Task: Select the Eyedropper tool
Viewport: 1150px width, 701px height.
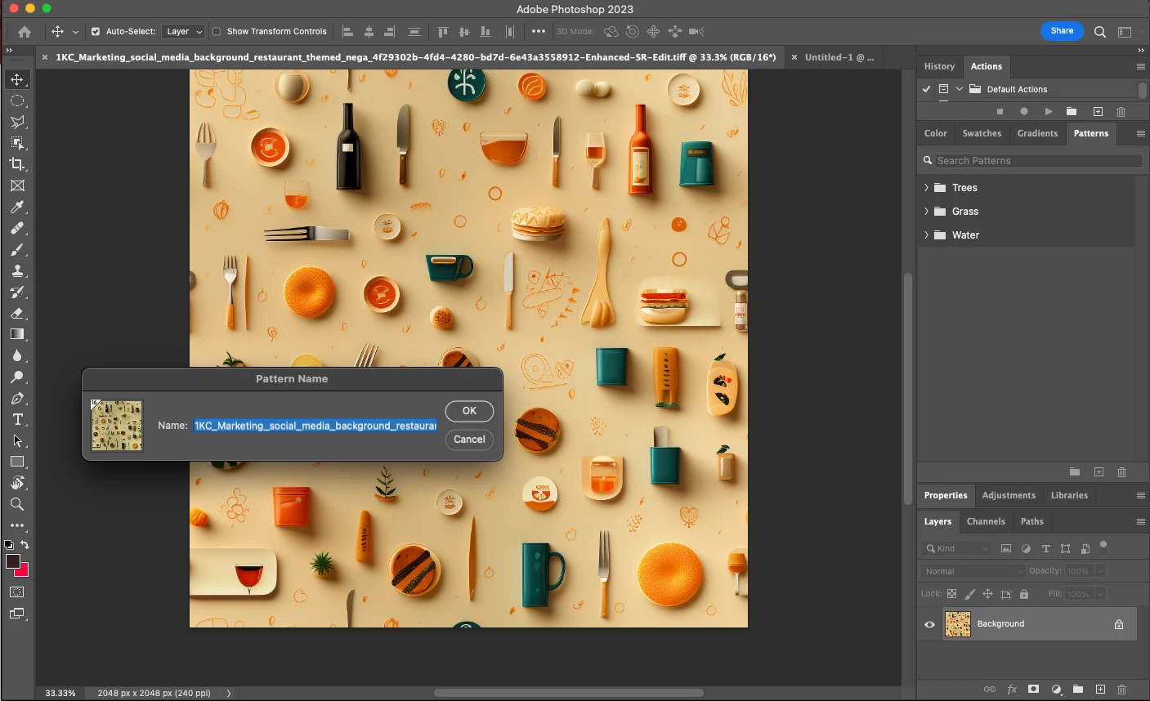Action: pos(17,207)
